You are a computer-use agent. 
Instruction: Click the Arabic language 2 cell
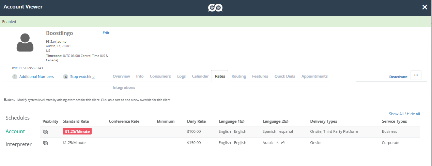click(x=274, y=143)
